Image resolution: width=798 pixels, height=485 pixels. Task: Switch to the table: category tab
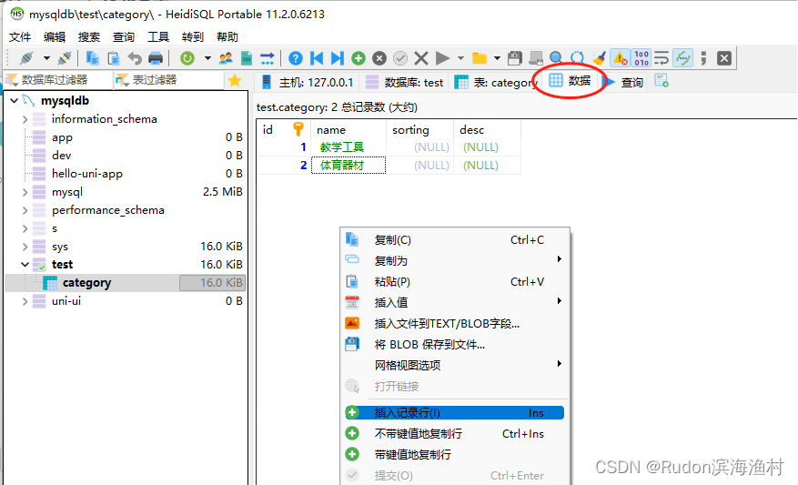tap(495, 82)
